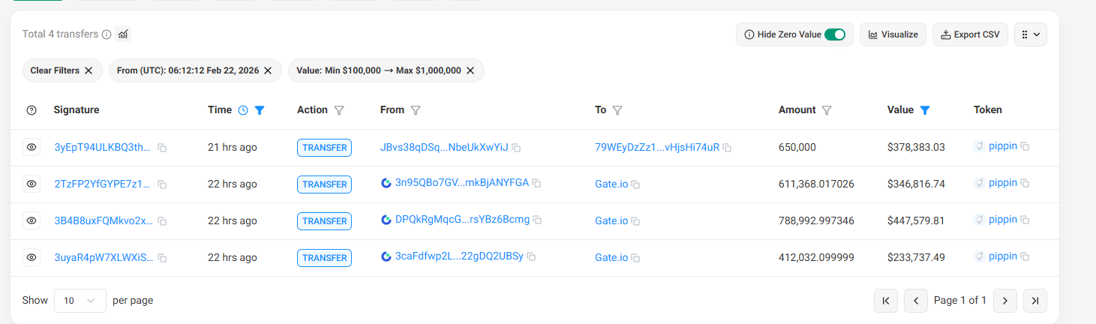Copy signature 3B4B8uxFQMkvo2x
This screenshot has height=324, width=1096.
click(162, 221)
